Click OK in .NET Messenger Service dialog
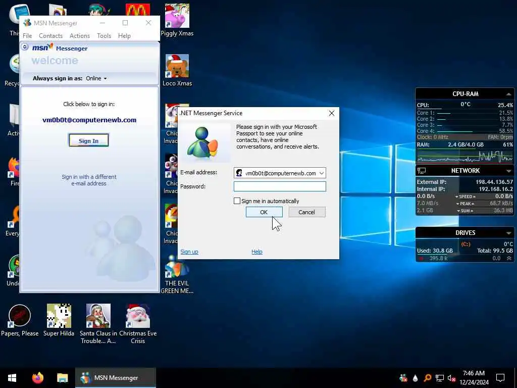517x388 pixels. (264, 212)
